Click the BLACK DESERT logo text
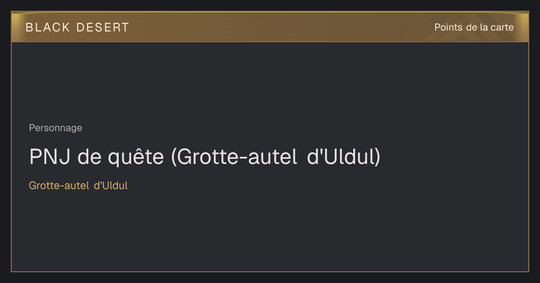The width and height of the screenshot is (540, 283). (x=77, y=27)
